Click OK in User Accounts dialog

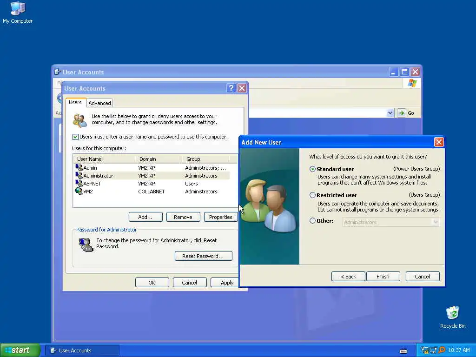tap(152, 282)
